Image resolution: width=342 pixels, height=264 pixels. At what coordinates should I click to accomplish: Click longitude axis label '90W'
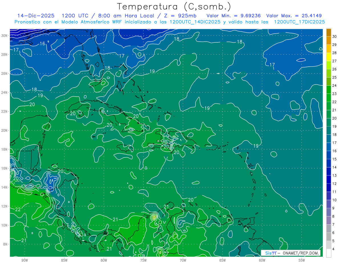(25, 261)
